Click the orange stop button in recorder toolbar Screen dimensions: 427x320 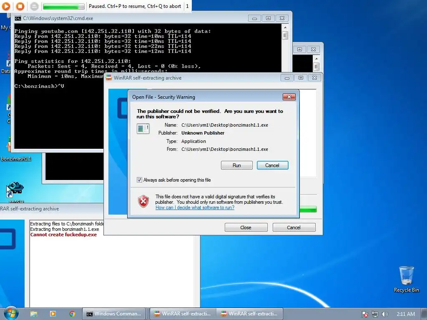(20, 6)
